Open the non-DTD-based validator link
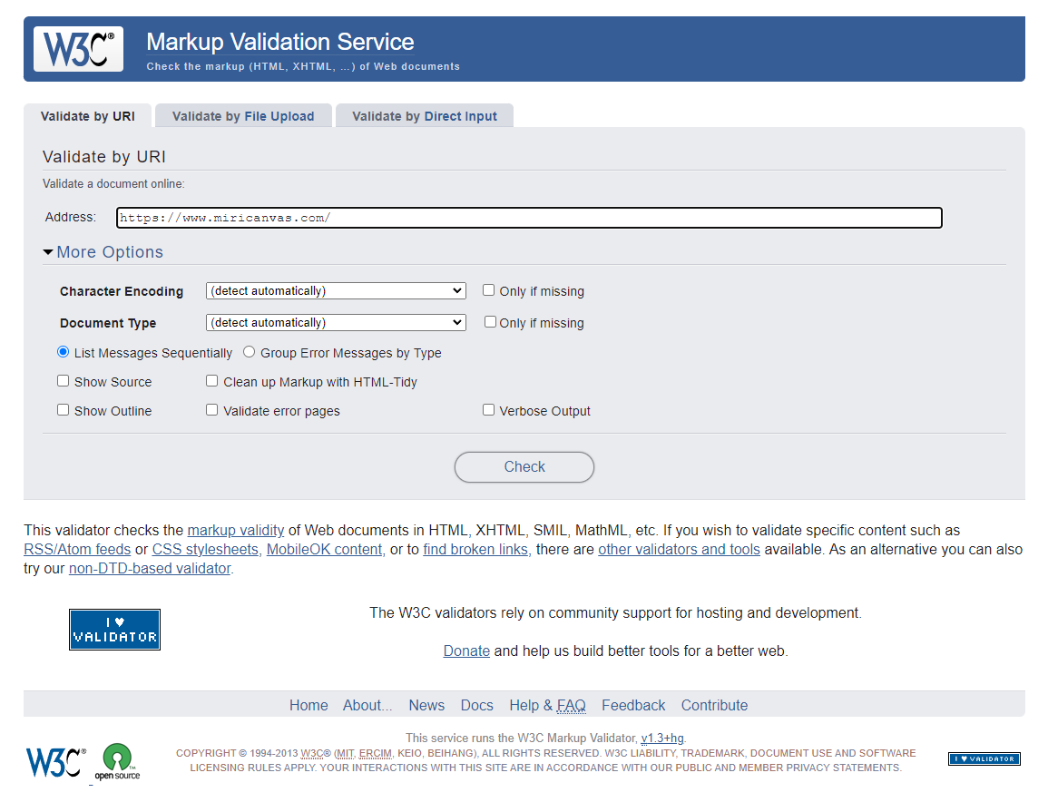The image size is (1048, 812). [150, 569]
